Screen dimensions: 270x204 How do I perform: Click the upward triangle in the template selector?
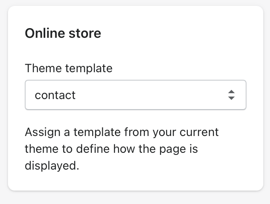(x=231, y=92)
